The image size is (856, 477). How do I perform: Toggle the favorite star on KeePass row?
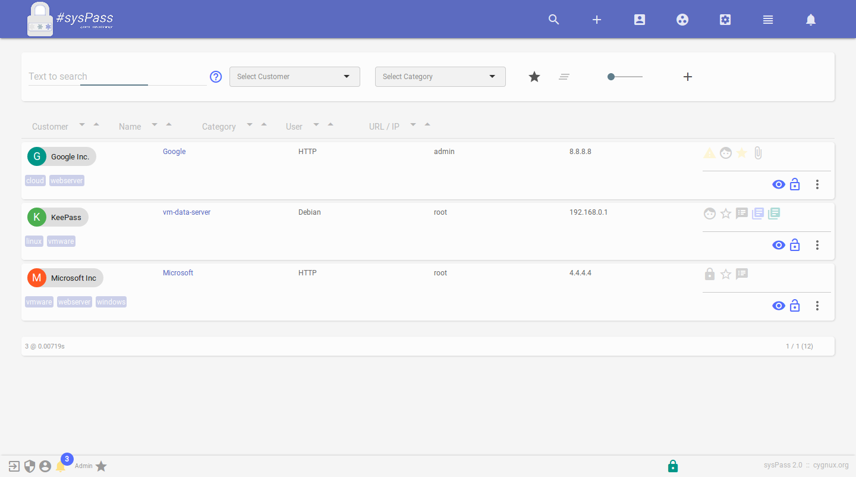click(x=726, y=214)
